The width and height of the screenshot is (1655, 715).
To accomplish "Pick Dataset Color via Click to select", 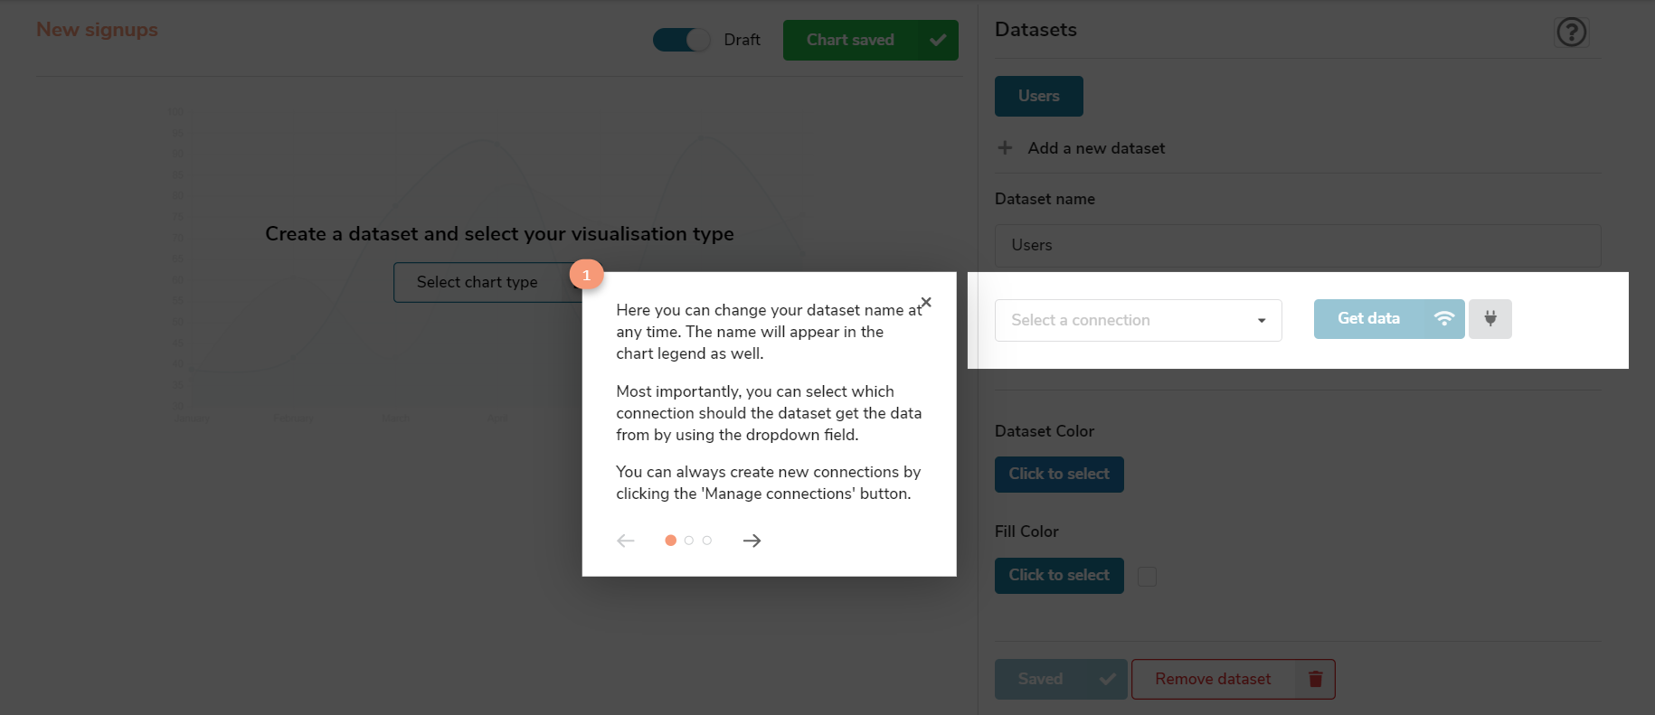I will point(1059,475).
